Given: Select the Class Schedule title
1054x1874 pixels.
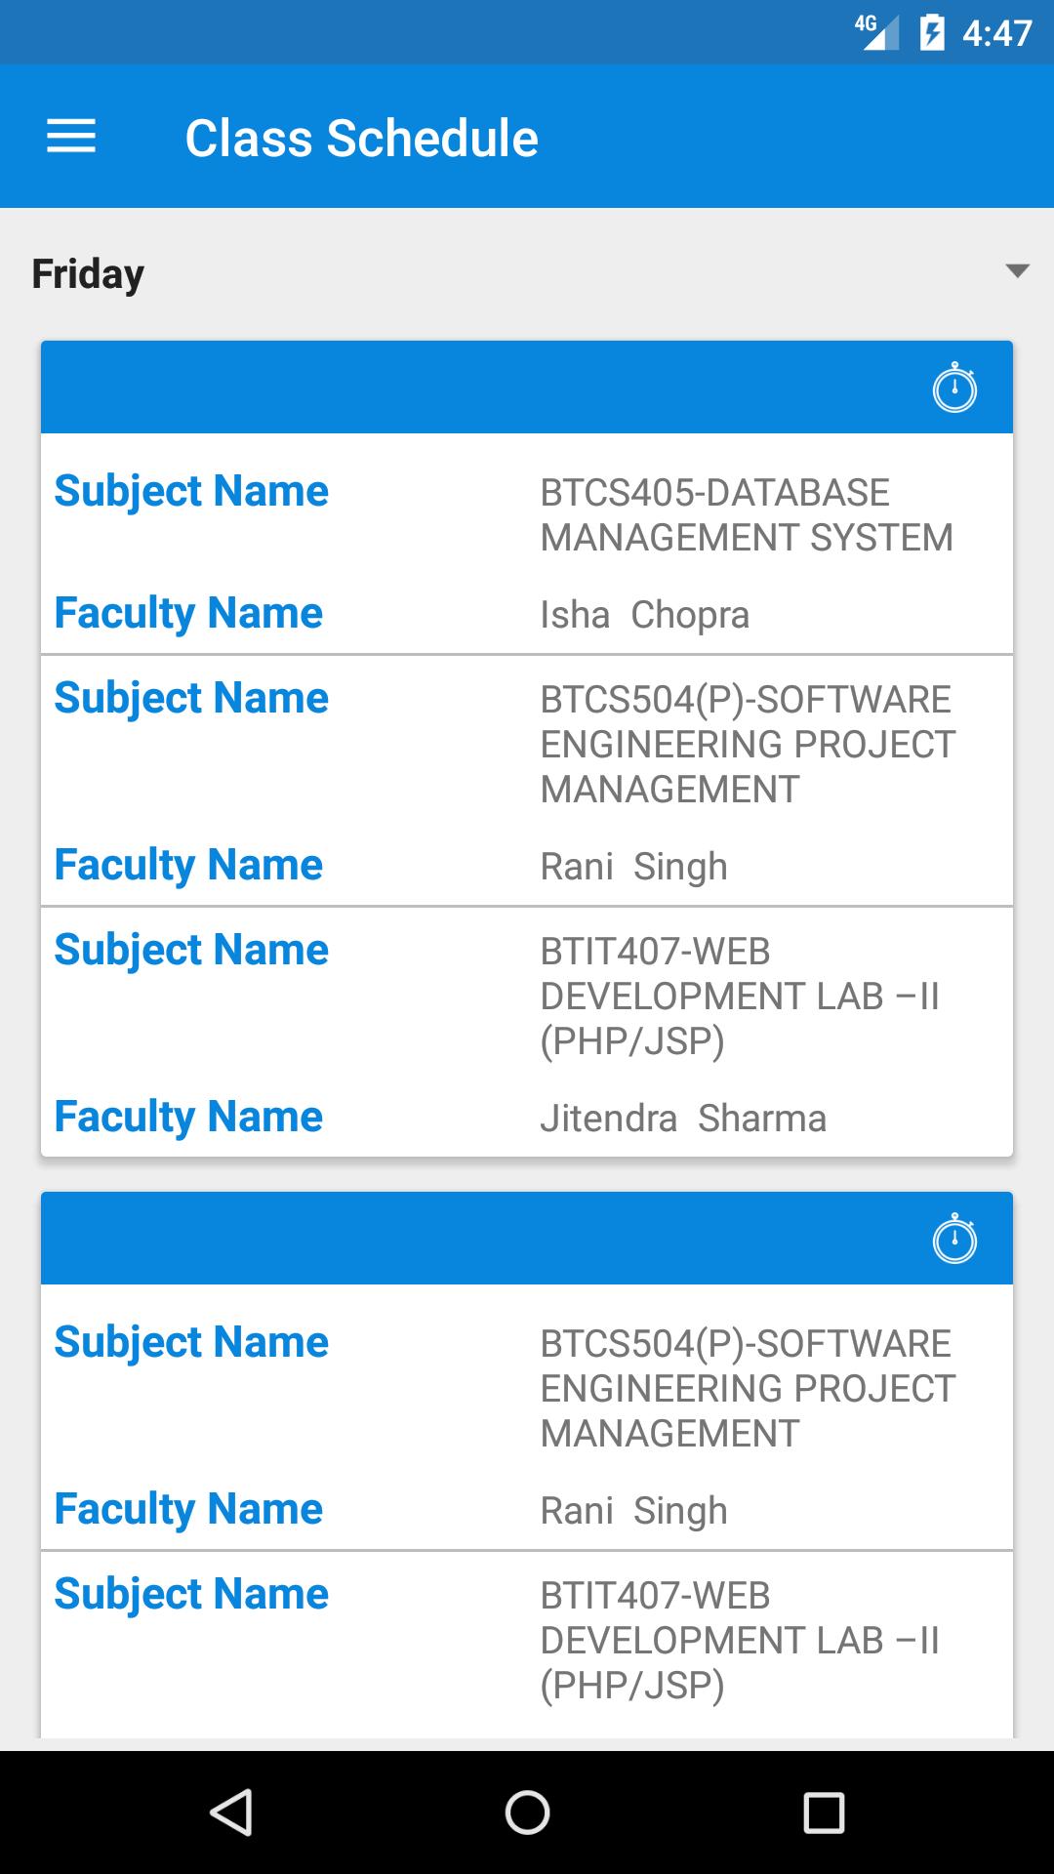Looking at the screenshot, I should [x=362, y=138].
